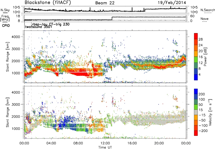The width and height of the screenshot is (215, 149).
Task: Pick the Power colorbar segment between 16 and 20
Action: [x=196, y=54]
